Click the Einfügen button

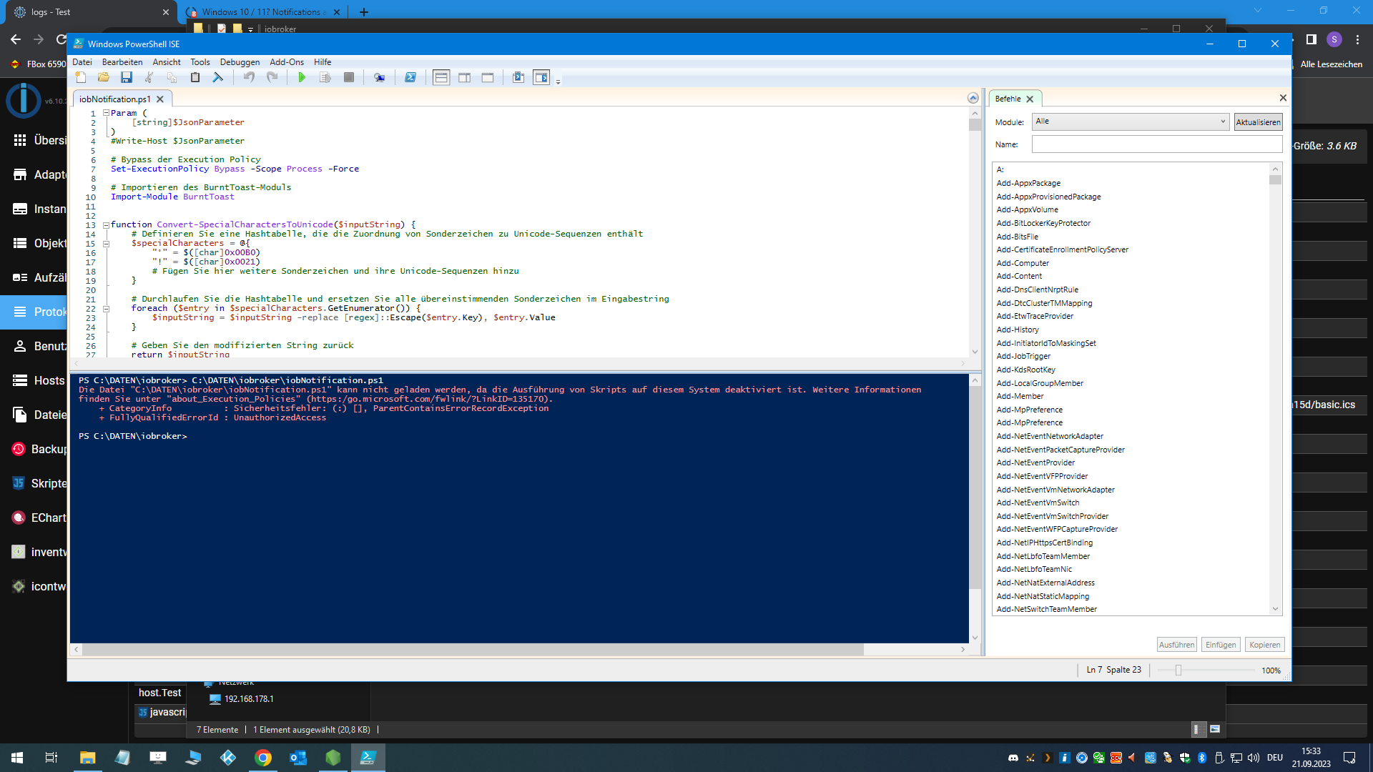[1221, 645]
